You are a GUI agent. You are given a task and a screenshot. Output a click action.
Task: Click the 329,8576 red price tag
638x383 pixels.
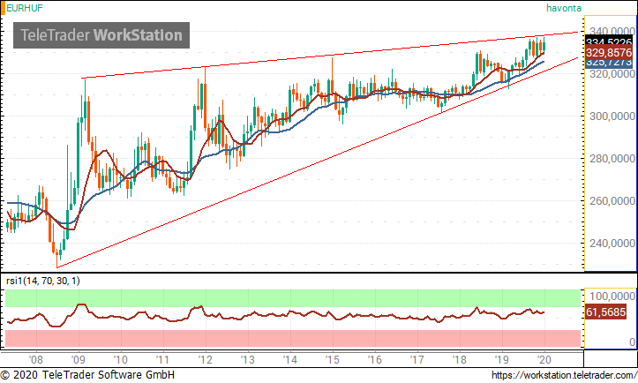pos(609,52)
